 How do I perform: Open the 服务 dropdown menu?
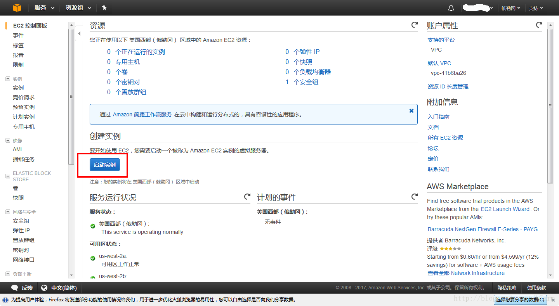[44, 8]
